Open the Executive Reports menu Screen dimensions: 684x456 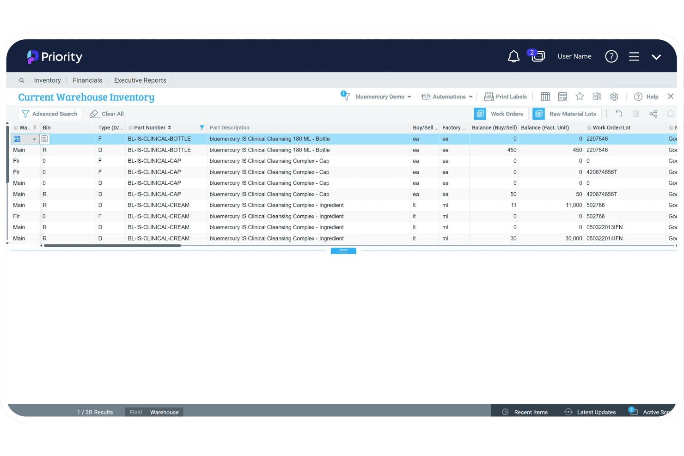pyautogui.click(x=140, y=80)
